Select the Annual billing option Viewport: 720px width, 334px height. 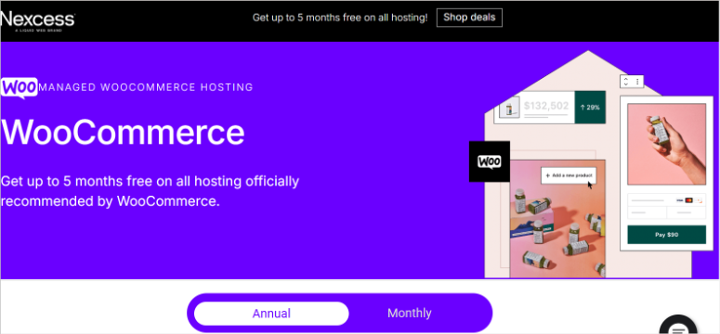click(x=271, y=314)
